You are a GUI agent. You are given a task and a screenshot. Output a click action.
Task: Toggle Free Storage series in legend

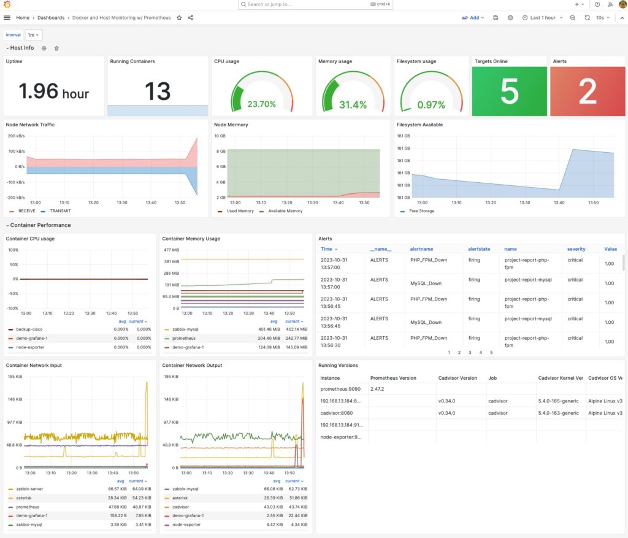pyautogui.click(x=421, y=210)
